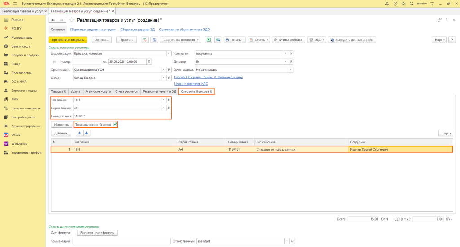
Task: Open the table Еще menu
Action: point(446,133)
